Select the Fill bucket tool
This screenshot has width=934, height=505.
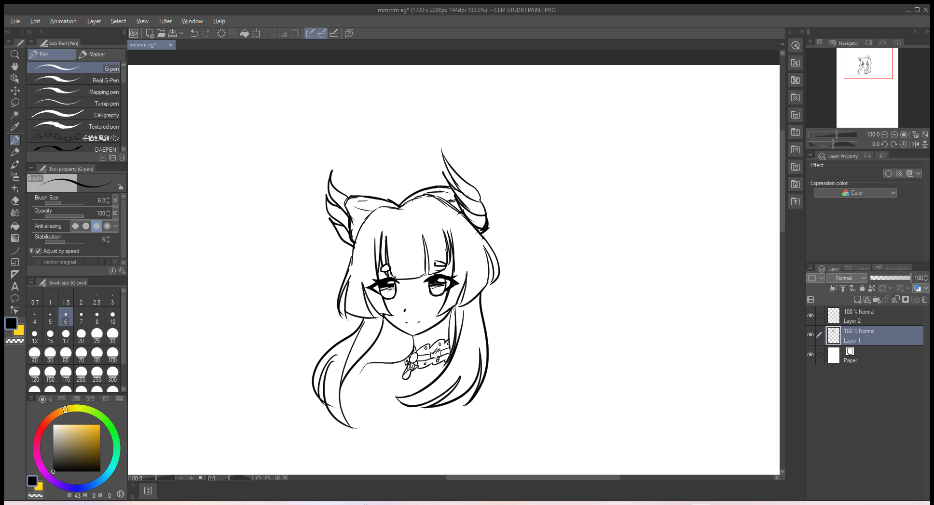15,226
